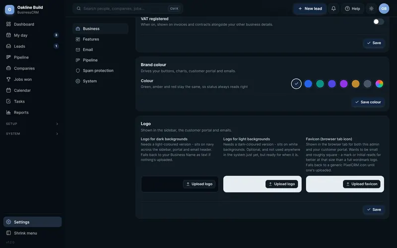Click the v1.2.0 version label
The height and width of the screenshot is (248, 397).
[x=10, y=243]
